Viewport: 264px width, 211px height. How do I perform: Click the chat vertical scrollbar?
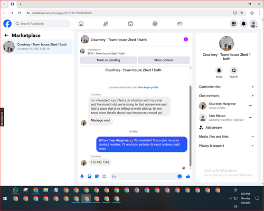coord(190,126)
